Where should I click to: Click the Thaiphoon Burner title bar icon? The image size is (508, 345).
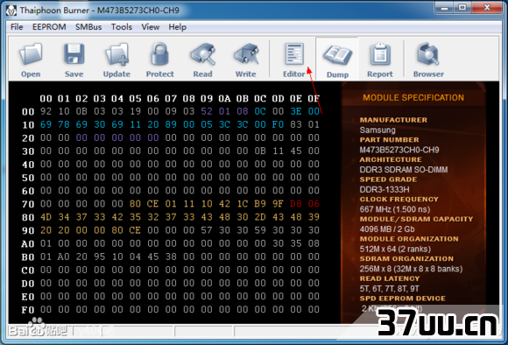(x=11, y=11)
